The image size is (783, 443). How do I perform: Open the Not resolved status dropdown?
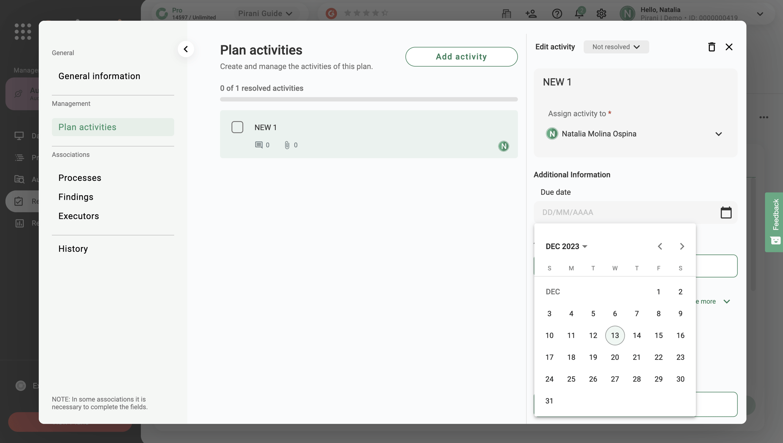[x=616, y=47]
